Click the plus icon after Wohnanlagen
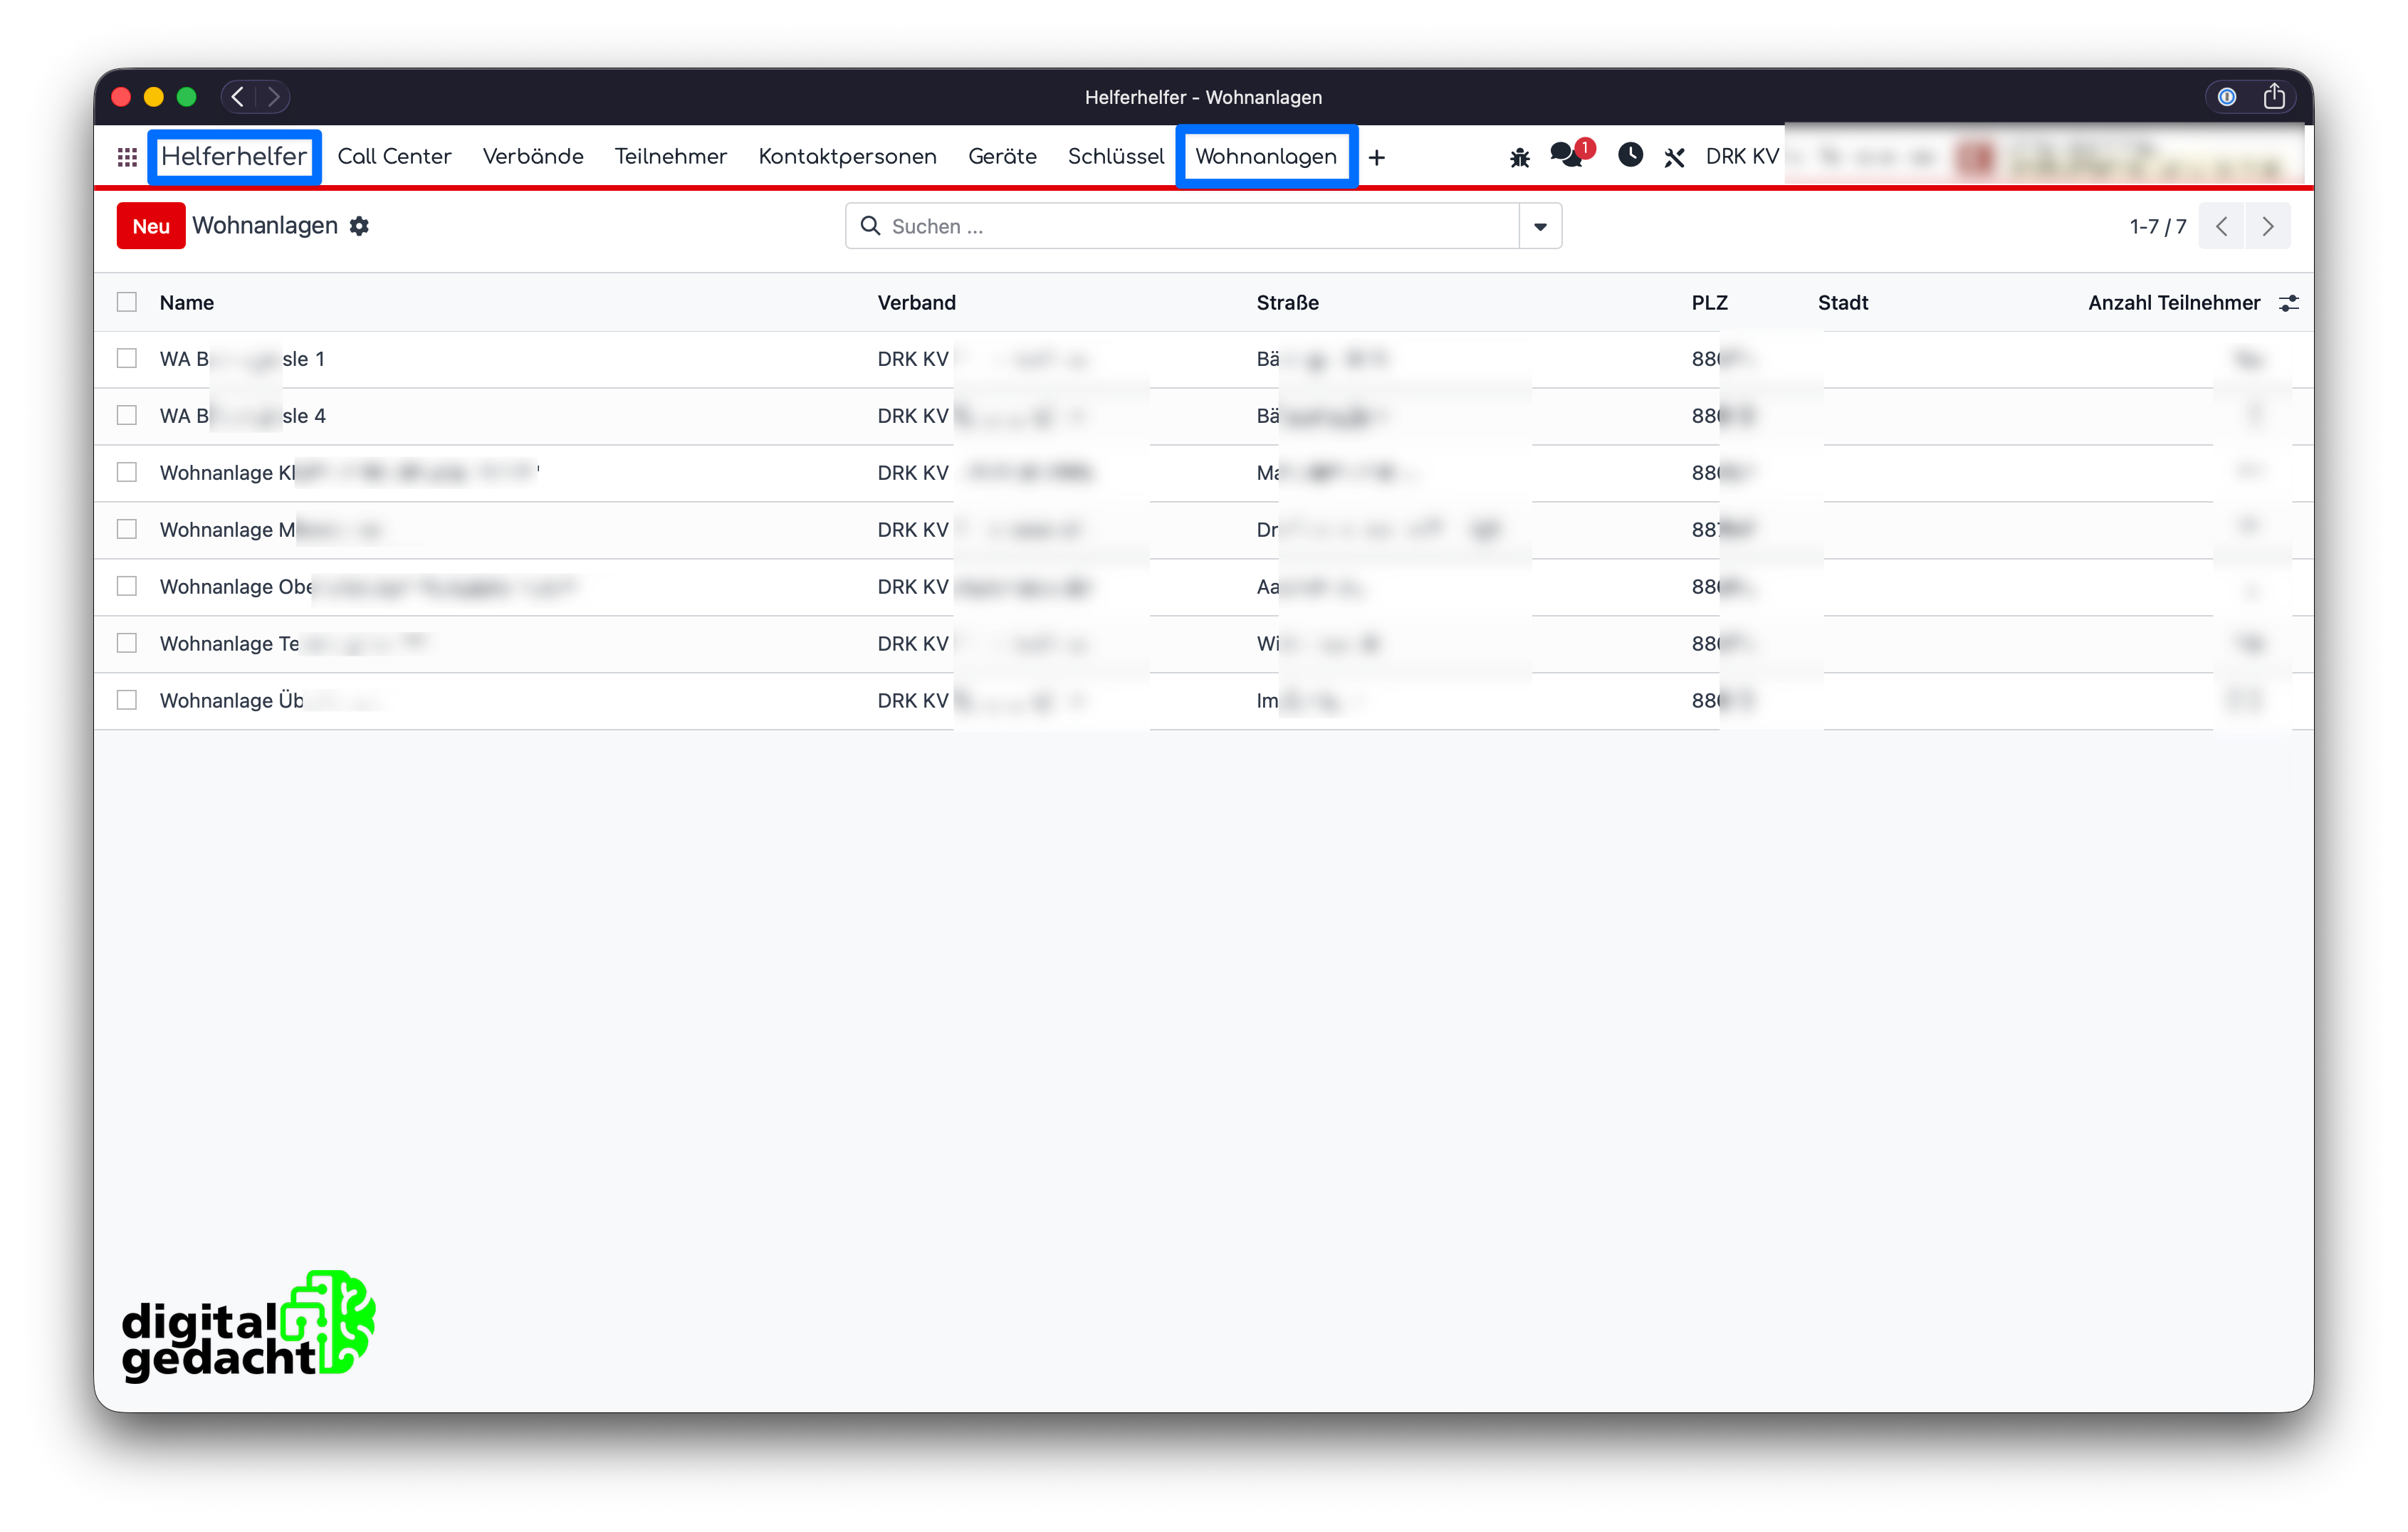Image resolution: width=2408 pixels, height=1532 pixels. click(1377, 157)
